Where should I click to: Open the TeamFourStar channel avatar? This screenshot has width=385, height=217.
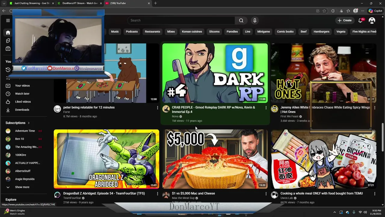point(57,195)
